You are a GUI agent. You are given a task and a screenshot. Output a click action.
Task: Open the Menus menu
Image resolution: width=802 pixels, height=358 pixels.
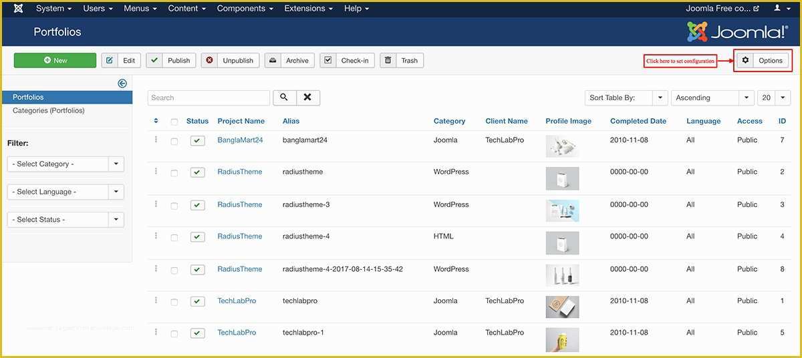click(x=140, y=9)
